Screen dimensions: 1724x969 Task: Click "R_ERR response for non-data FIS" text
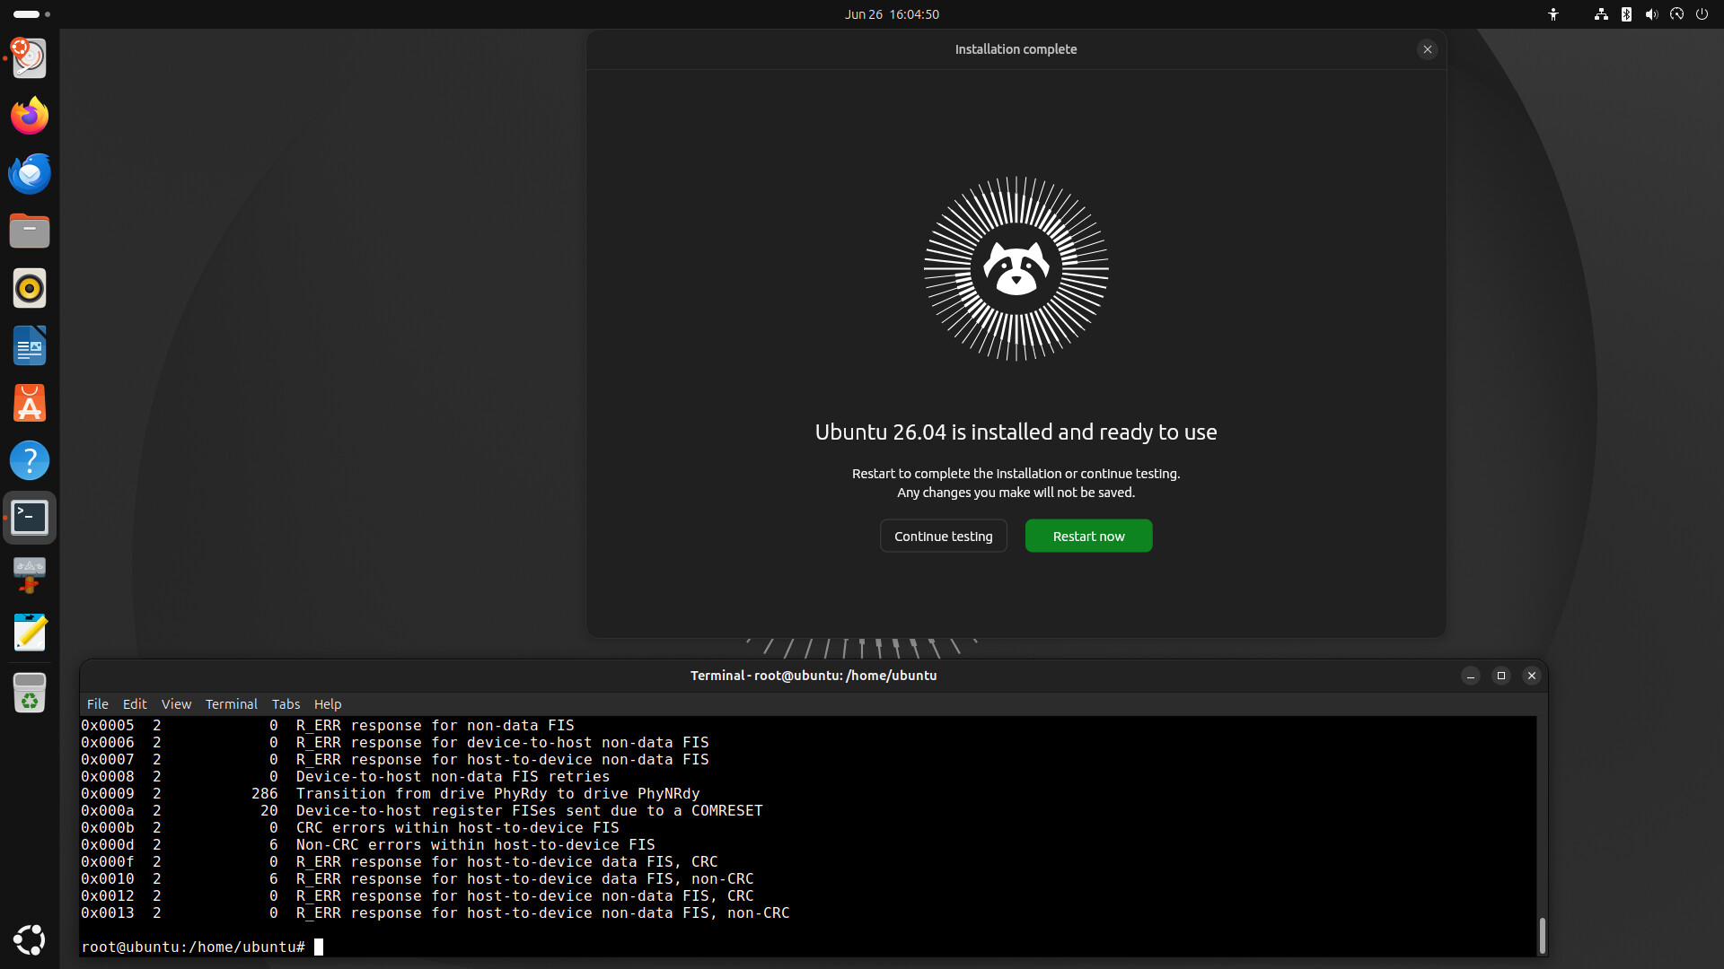(435, 726)
